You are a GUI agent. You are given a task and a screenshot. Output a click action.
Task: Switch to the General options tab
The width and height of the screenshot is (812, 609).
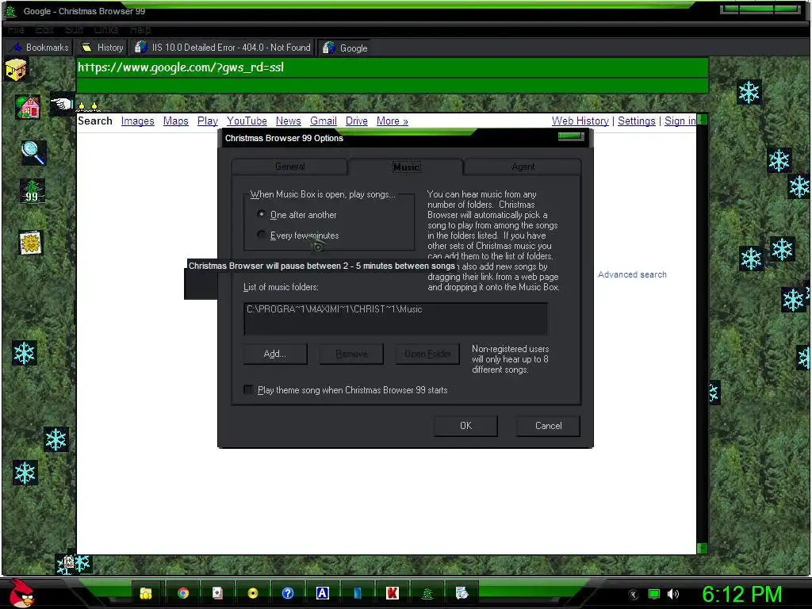[289, 167]
